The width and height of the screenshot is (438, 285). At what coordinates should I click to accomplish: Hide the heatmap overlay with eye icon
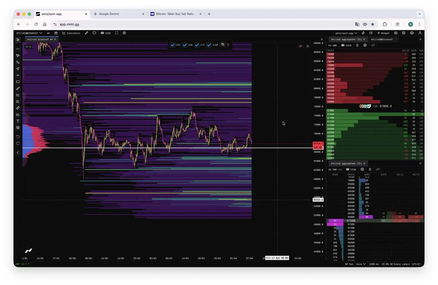(x=222, y=45)
